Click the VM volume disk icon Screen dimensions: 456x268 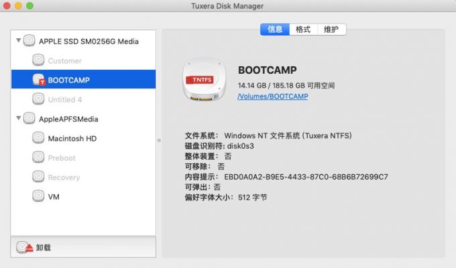39,197
